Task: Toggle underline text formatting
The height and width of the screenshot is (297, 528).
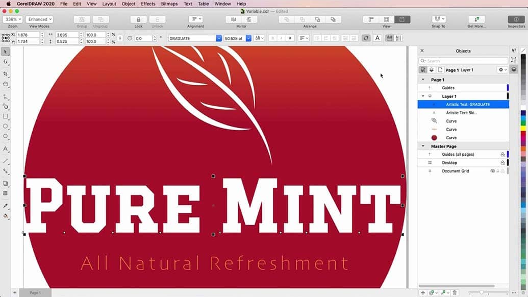Action: (290, 38)
